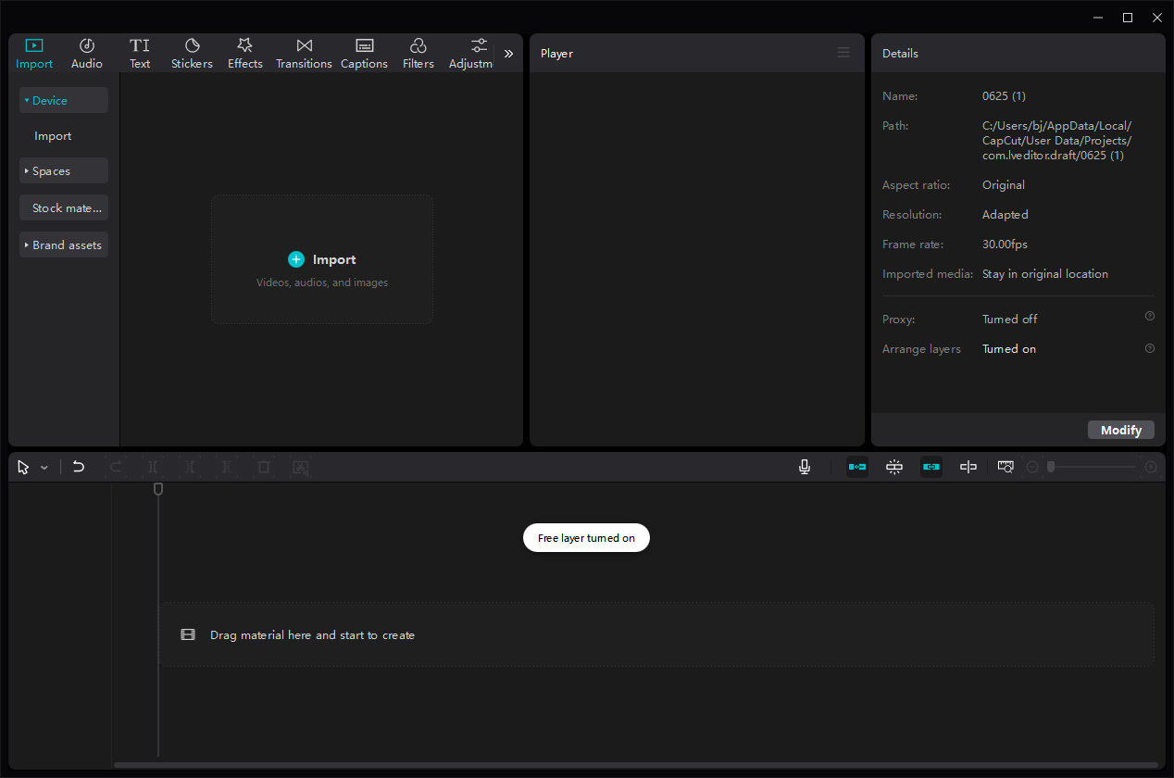
Task: Switch to the Effects tab
Action: 245,54
